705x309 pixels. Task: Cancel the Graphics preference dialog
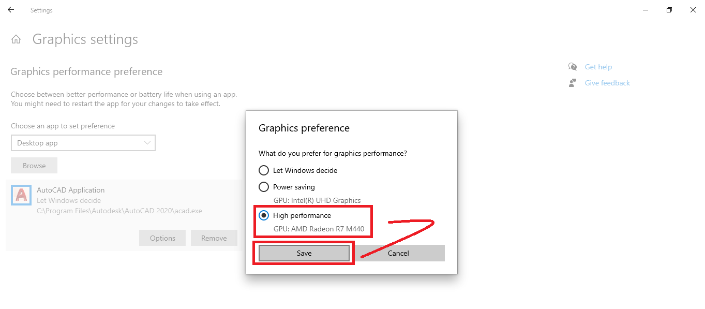[398, 253]
